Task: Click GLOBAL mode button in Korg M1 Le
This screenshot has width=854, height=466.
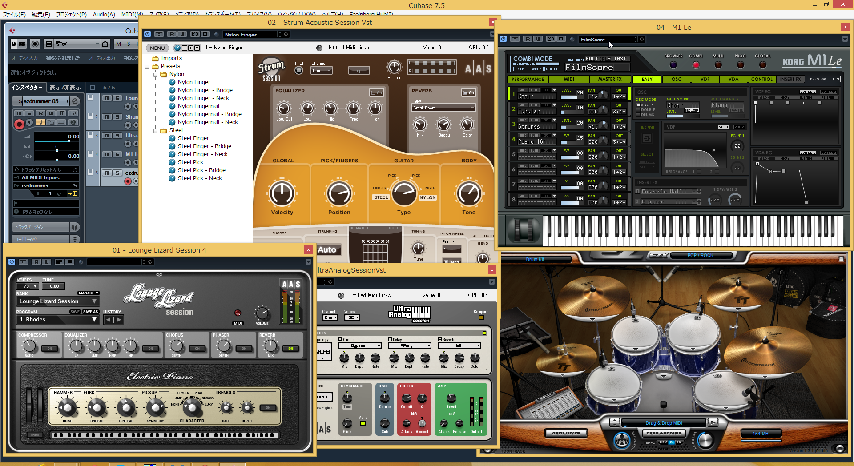Action: point(762,65)
